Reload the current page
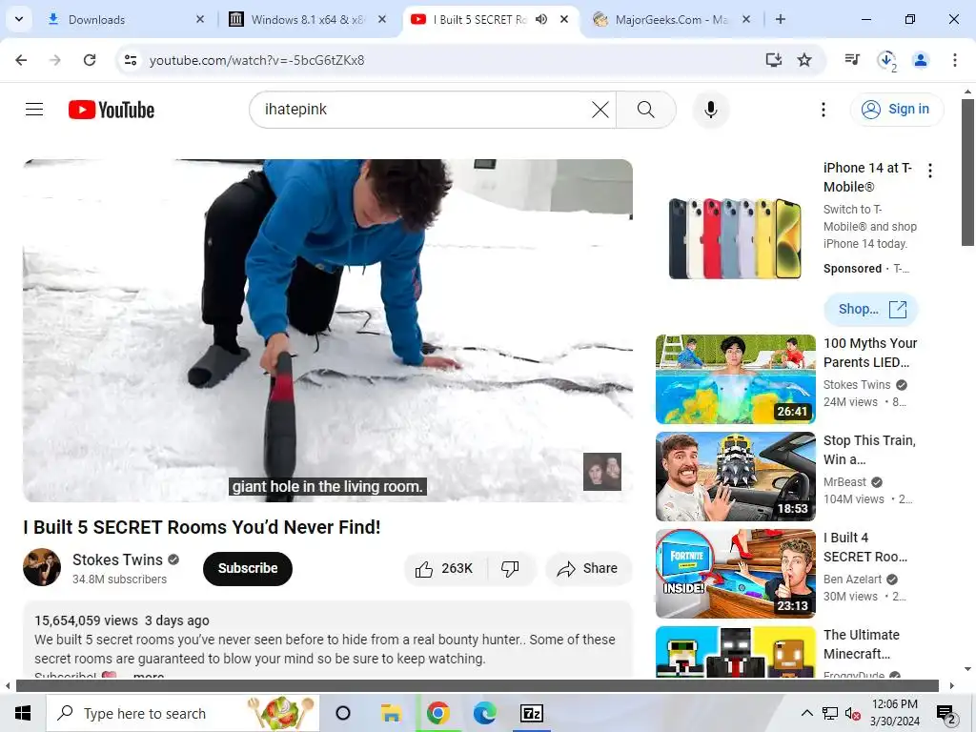976x732 pixels. [90, 60]
